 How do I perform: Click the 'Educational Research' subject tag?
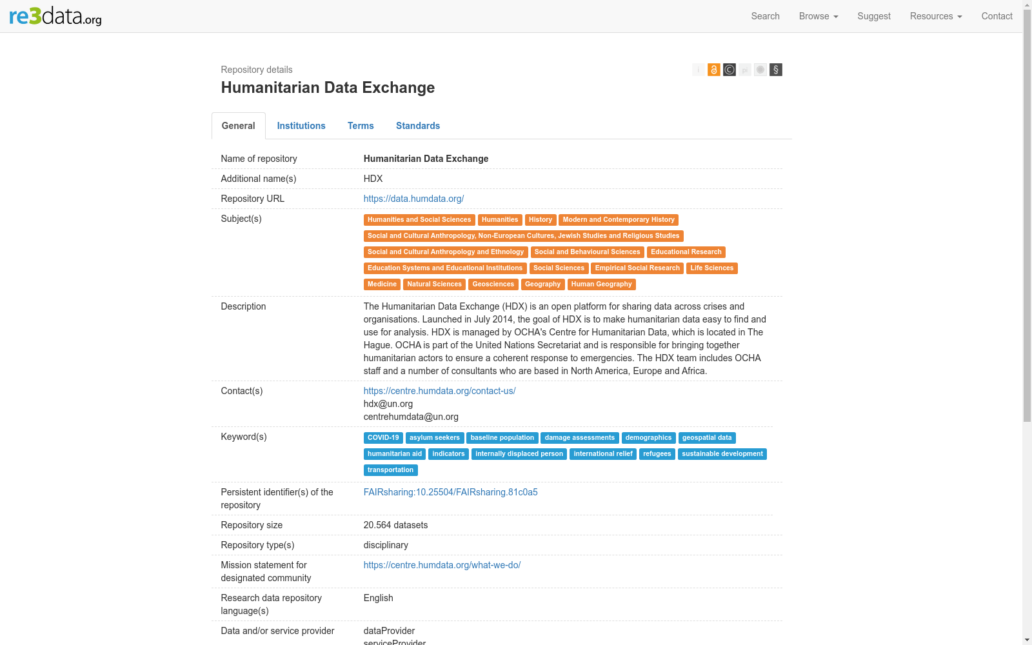coord(686,252)
